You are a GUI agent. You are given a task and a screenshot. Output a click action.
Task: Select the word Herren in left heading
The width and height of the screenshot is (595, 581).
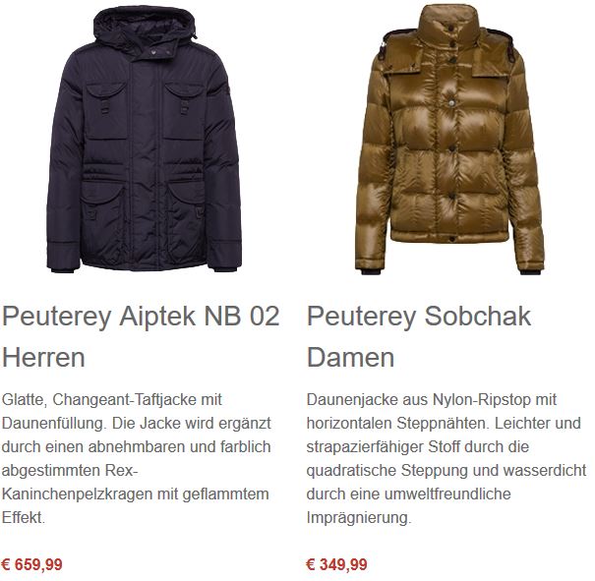[x=43, y=358]
